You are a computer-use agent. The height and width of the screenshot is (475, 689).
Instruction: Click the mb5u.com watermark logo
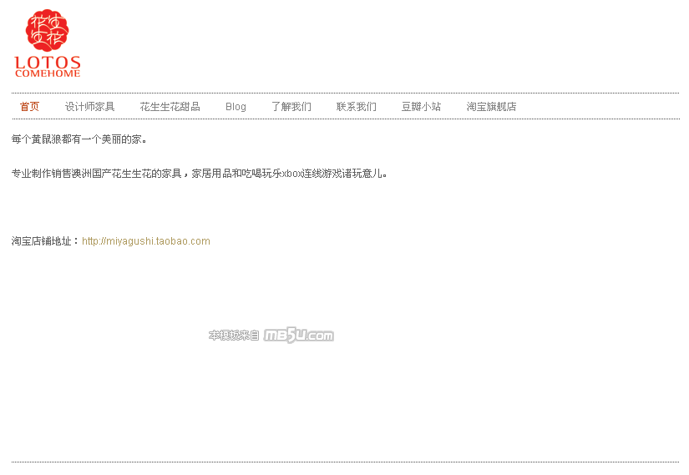[x=299, y=336]
